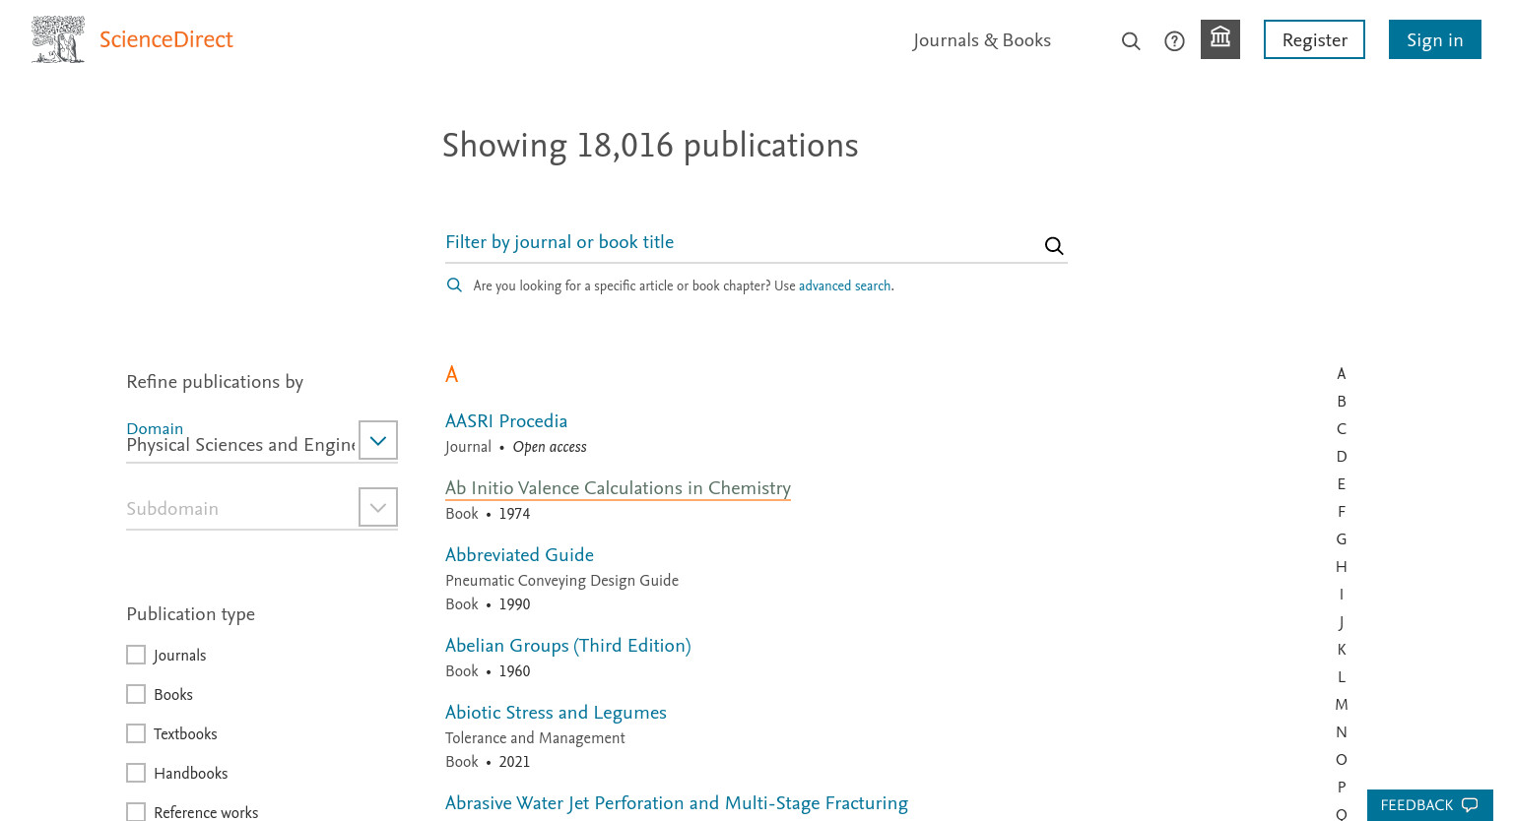Jump to letter E in alphabet index
Image resolution: width=1513 pixels, height=821 pixels.
pos(1342,484)
